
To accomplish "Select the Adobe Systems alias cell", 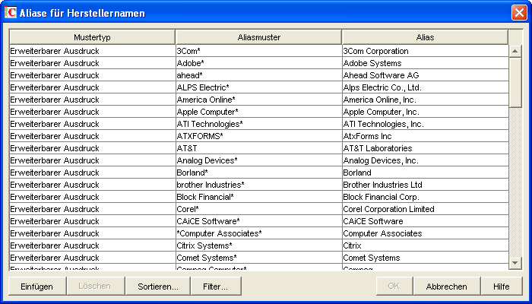I will 425,63.
